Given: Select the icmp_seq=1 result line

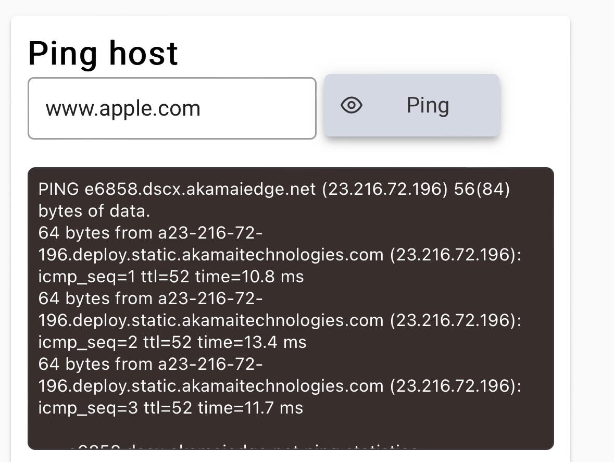Looking at the screenshot, I should click(171, 277).
